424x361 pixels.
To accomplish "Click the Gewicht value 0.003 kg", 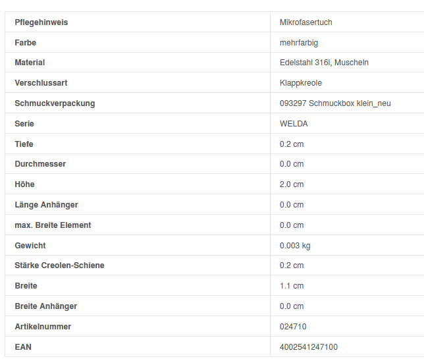I will click(295, 246).
